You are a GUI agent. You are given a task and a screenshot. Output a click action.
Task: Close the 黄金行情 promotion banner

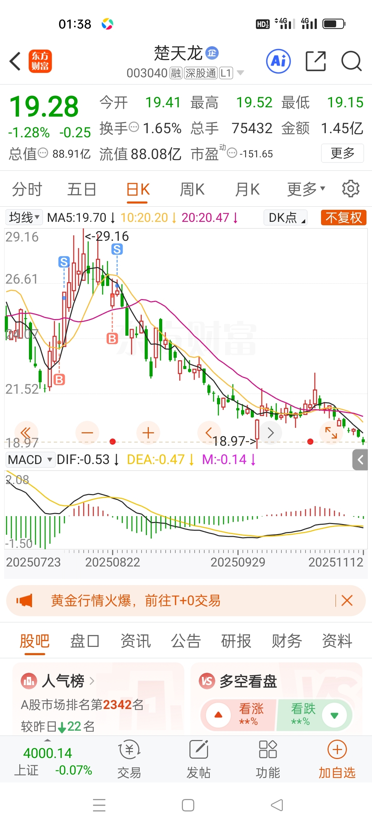pos(347,601)
